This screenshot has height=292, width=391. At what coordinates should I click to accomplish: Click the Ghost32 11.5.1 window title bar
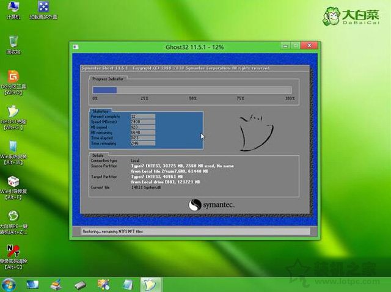(x=183, y=46)
